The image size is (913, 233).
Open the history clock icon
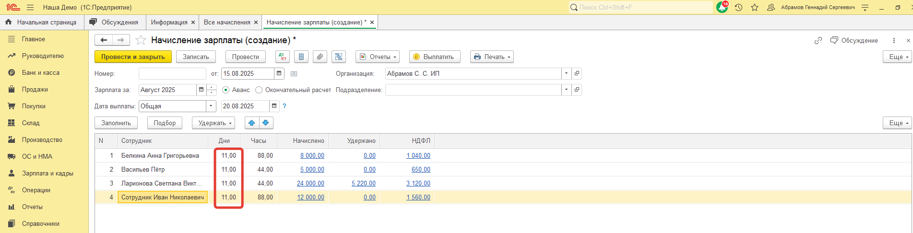[738, 7]
